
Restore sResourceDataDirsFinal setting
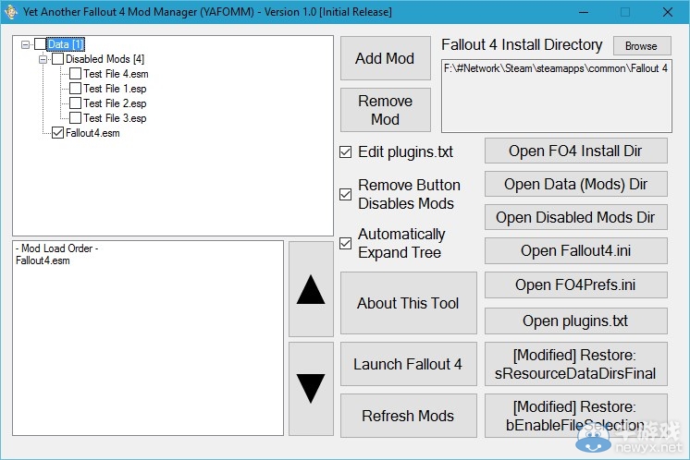(x=575, y=364)
